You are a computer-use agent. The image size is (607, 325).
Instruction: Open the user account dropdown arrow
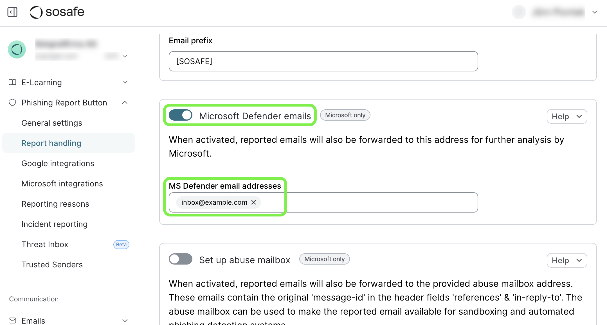(594, 12)
